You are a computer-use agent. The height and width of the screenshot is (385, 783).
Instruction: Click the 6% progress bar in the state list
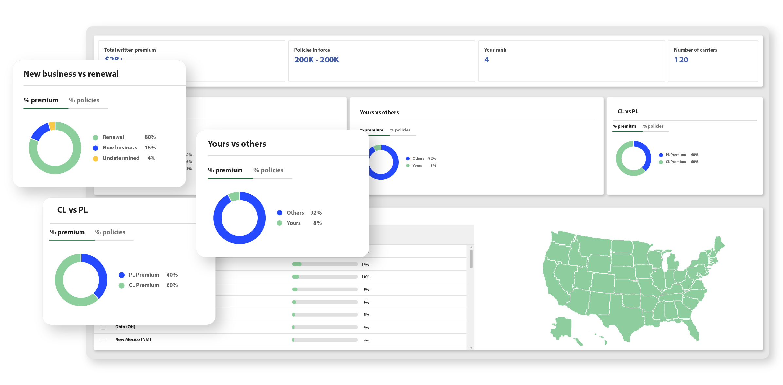(x=325, y=302)
